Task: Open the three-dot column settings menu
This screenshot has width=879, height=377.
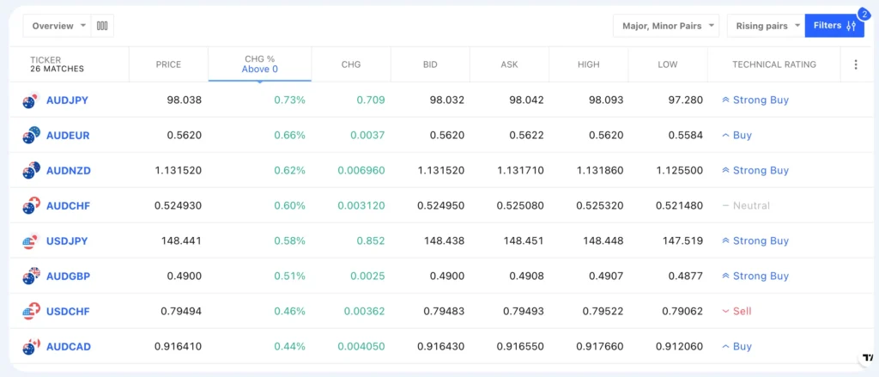Action: pos(855,64)
